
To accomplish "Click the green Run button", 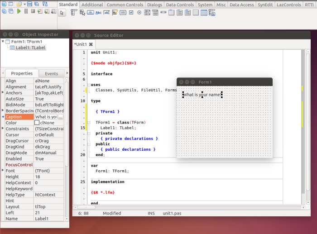I will pyautogui.click(x=19, y=11).
